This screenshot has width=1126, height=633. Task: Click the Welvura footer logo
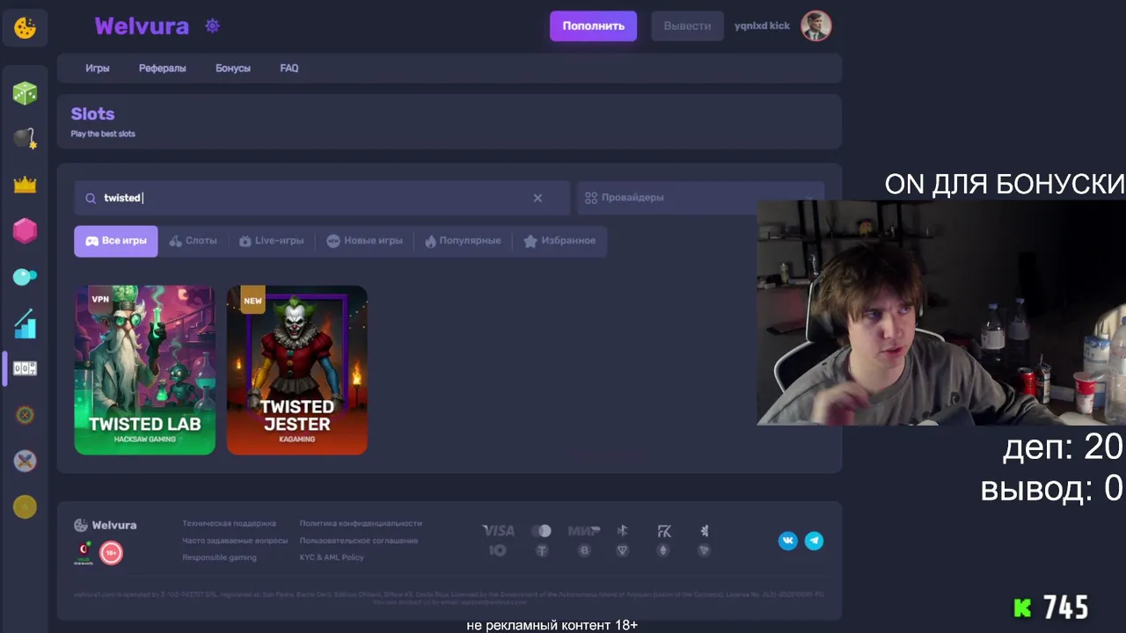(105, 525)
